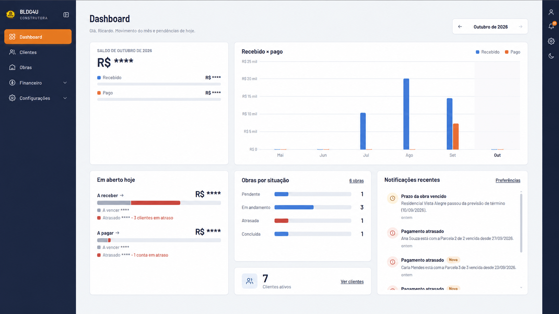Click the Outubro de 2026 month label

click(490, 27)
